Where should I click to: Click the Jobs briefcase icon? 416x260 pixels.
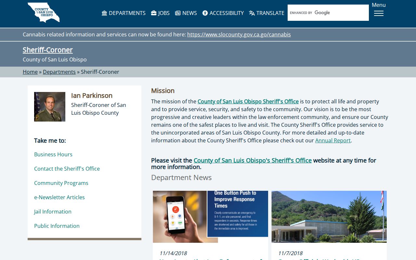[154, 13]
